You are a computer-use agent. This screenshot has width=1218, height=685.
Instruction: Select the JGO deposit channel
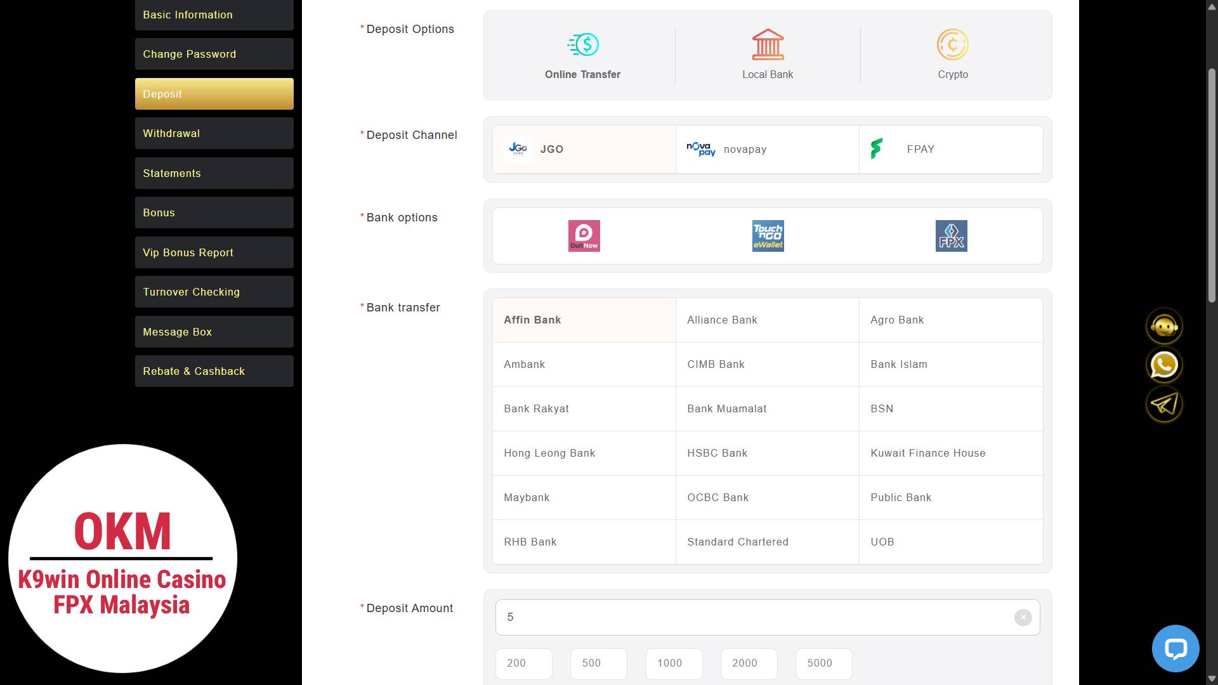(x=584, y=149)
